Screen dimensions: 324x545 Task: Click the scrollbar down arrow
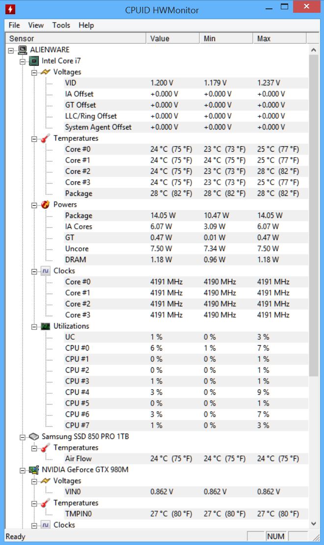tap(314, 523)
